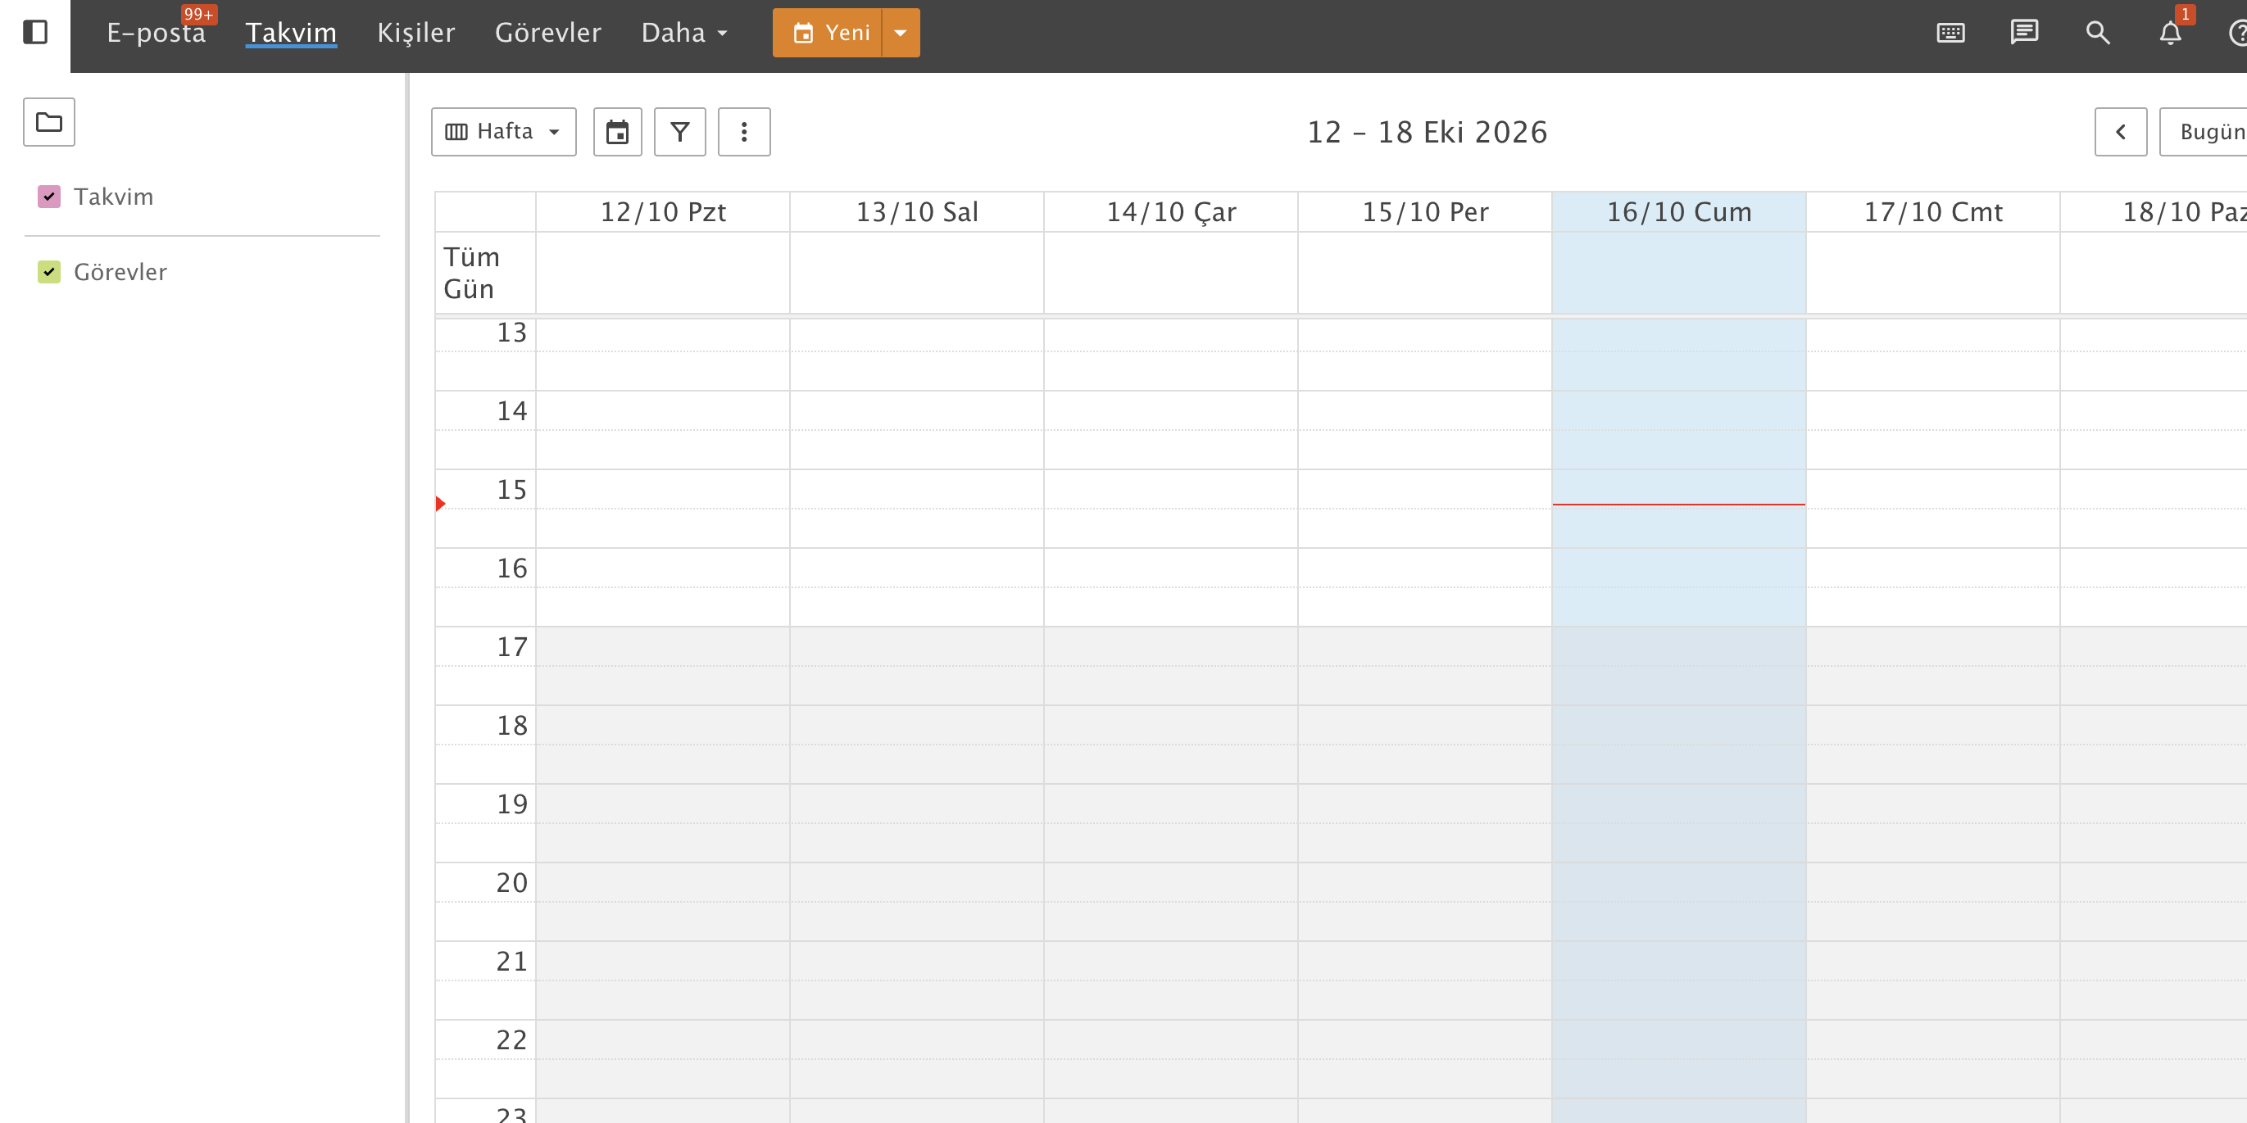Image resolution: width=2247 pixels, height=1123 pixels.
Task: Select the 17/10 Cmt day header
Action: [1933, 212]
